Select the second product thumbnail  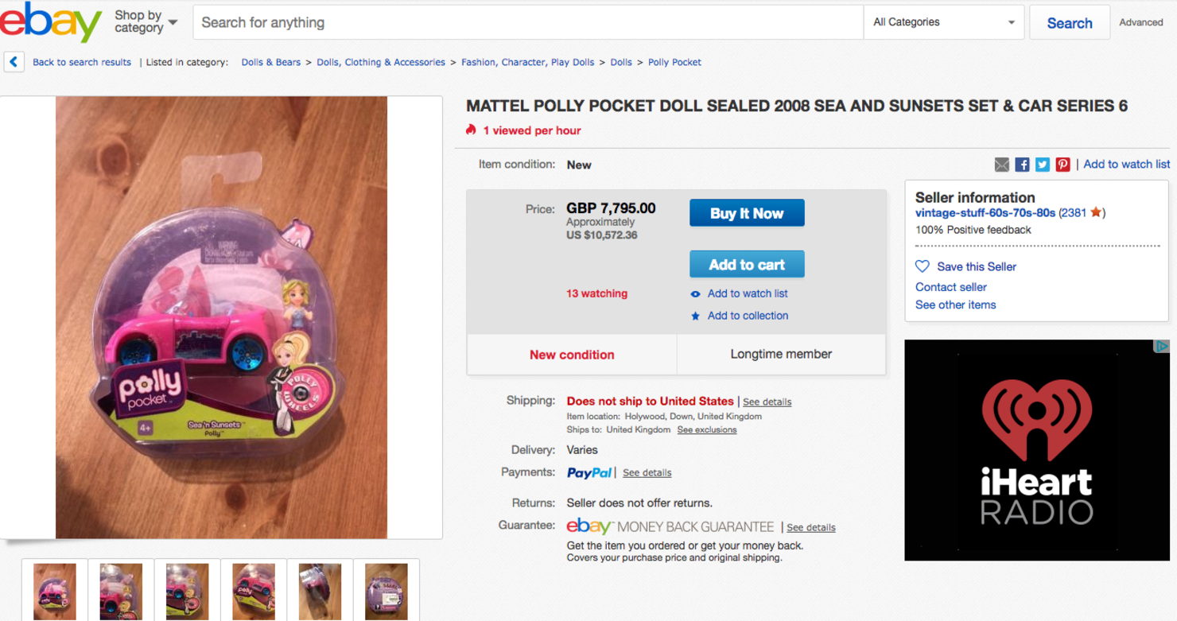(121, 591)
